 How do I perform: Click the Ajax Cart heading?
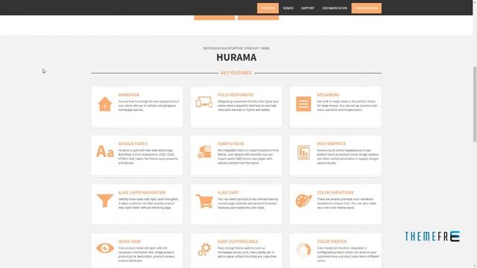click(228, 193)
